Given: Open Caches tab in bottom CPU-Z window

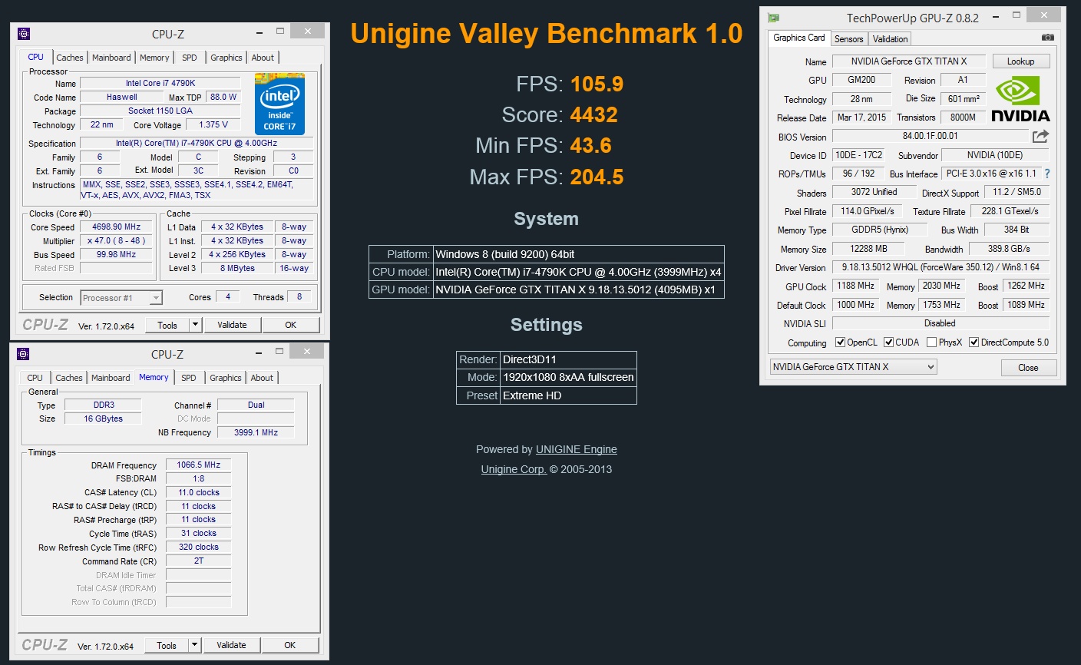Looking at the screenshot, I should 69,378.
